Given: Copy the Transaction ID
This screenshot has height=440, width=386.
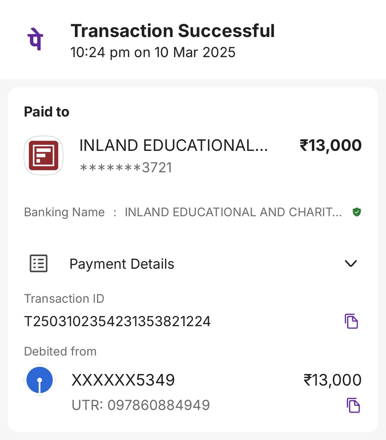Looking at the screenshot, I should (x=351, y=321).
